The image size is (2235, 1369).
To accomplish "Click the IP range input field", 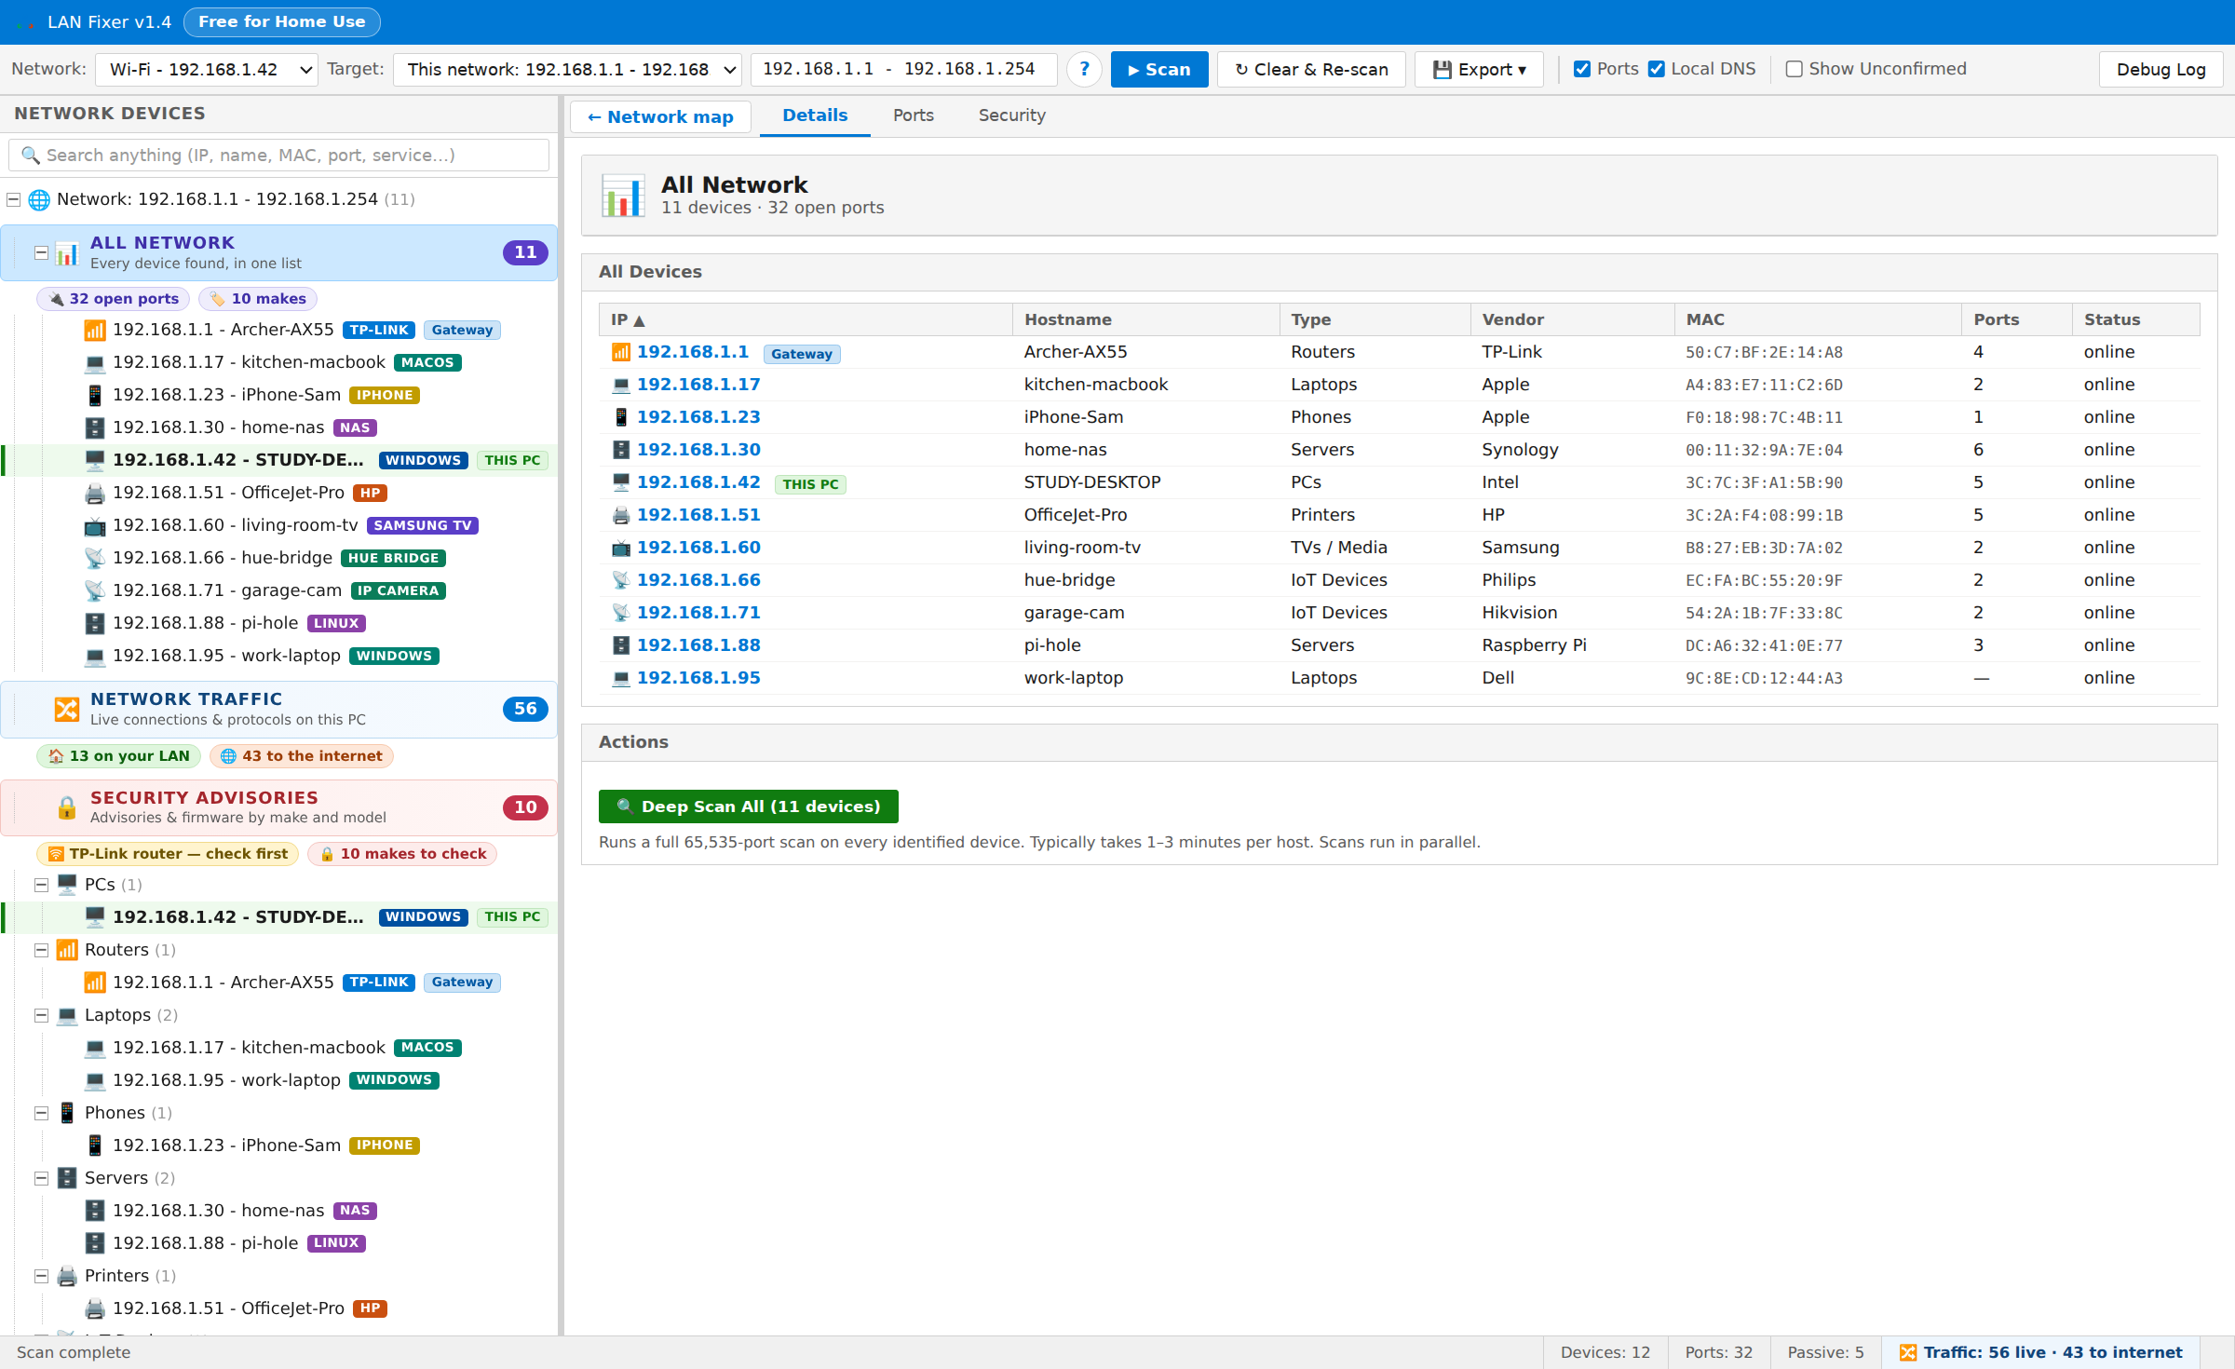I will point(903,70).
